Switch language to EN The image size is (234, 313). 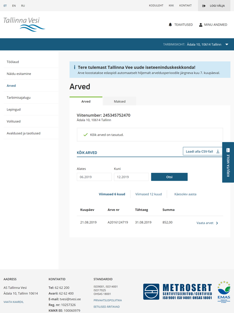(14, 6)
